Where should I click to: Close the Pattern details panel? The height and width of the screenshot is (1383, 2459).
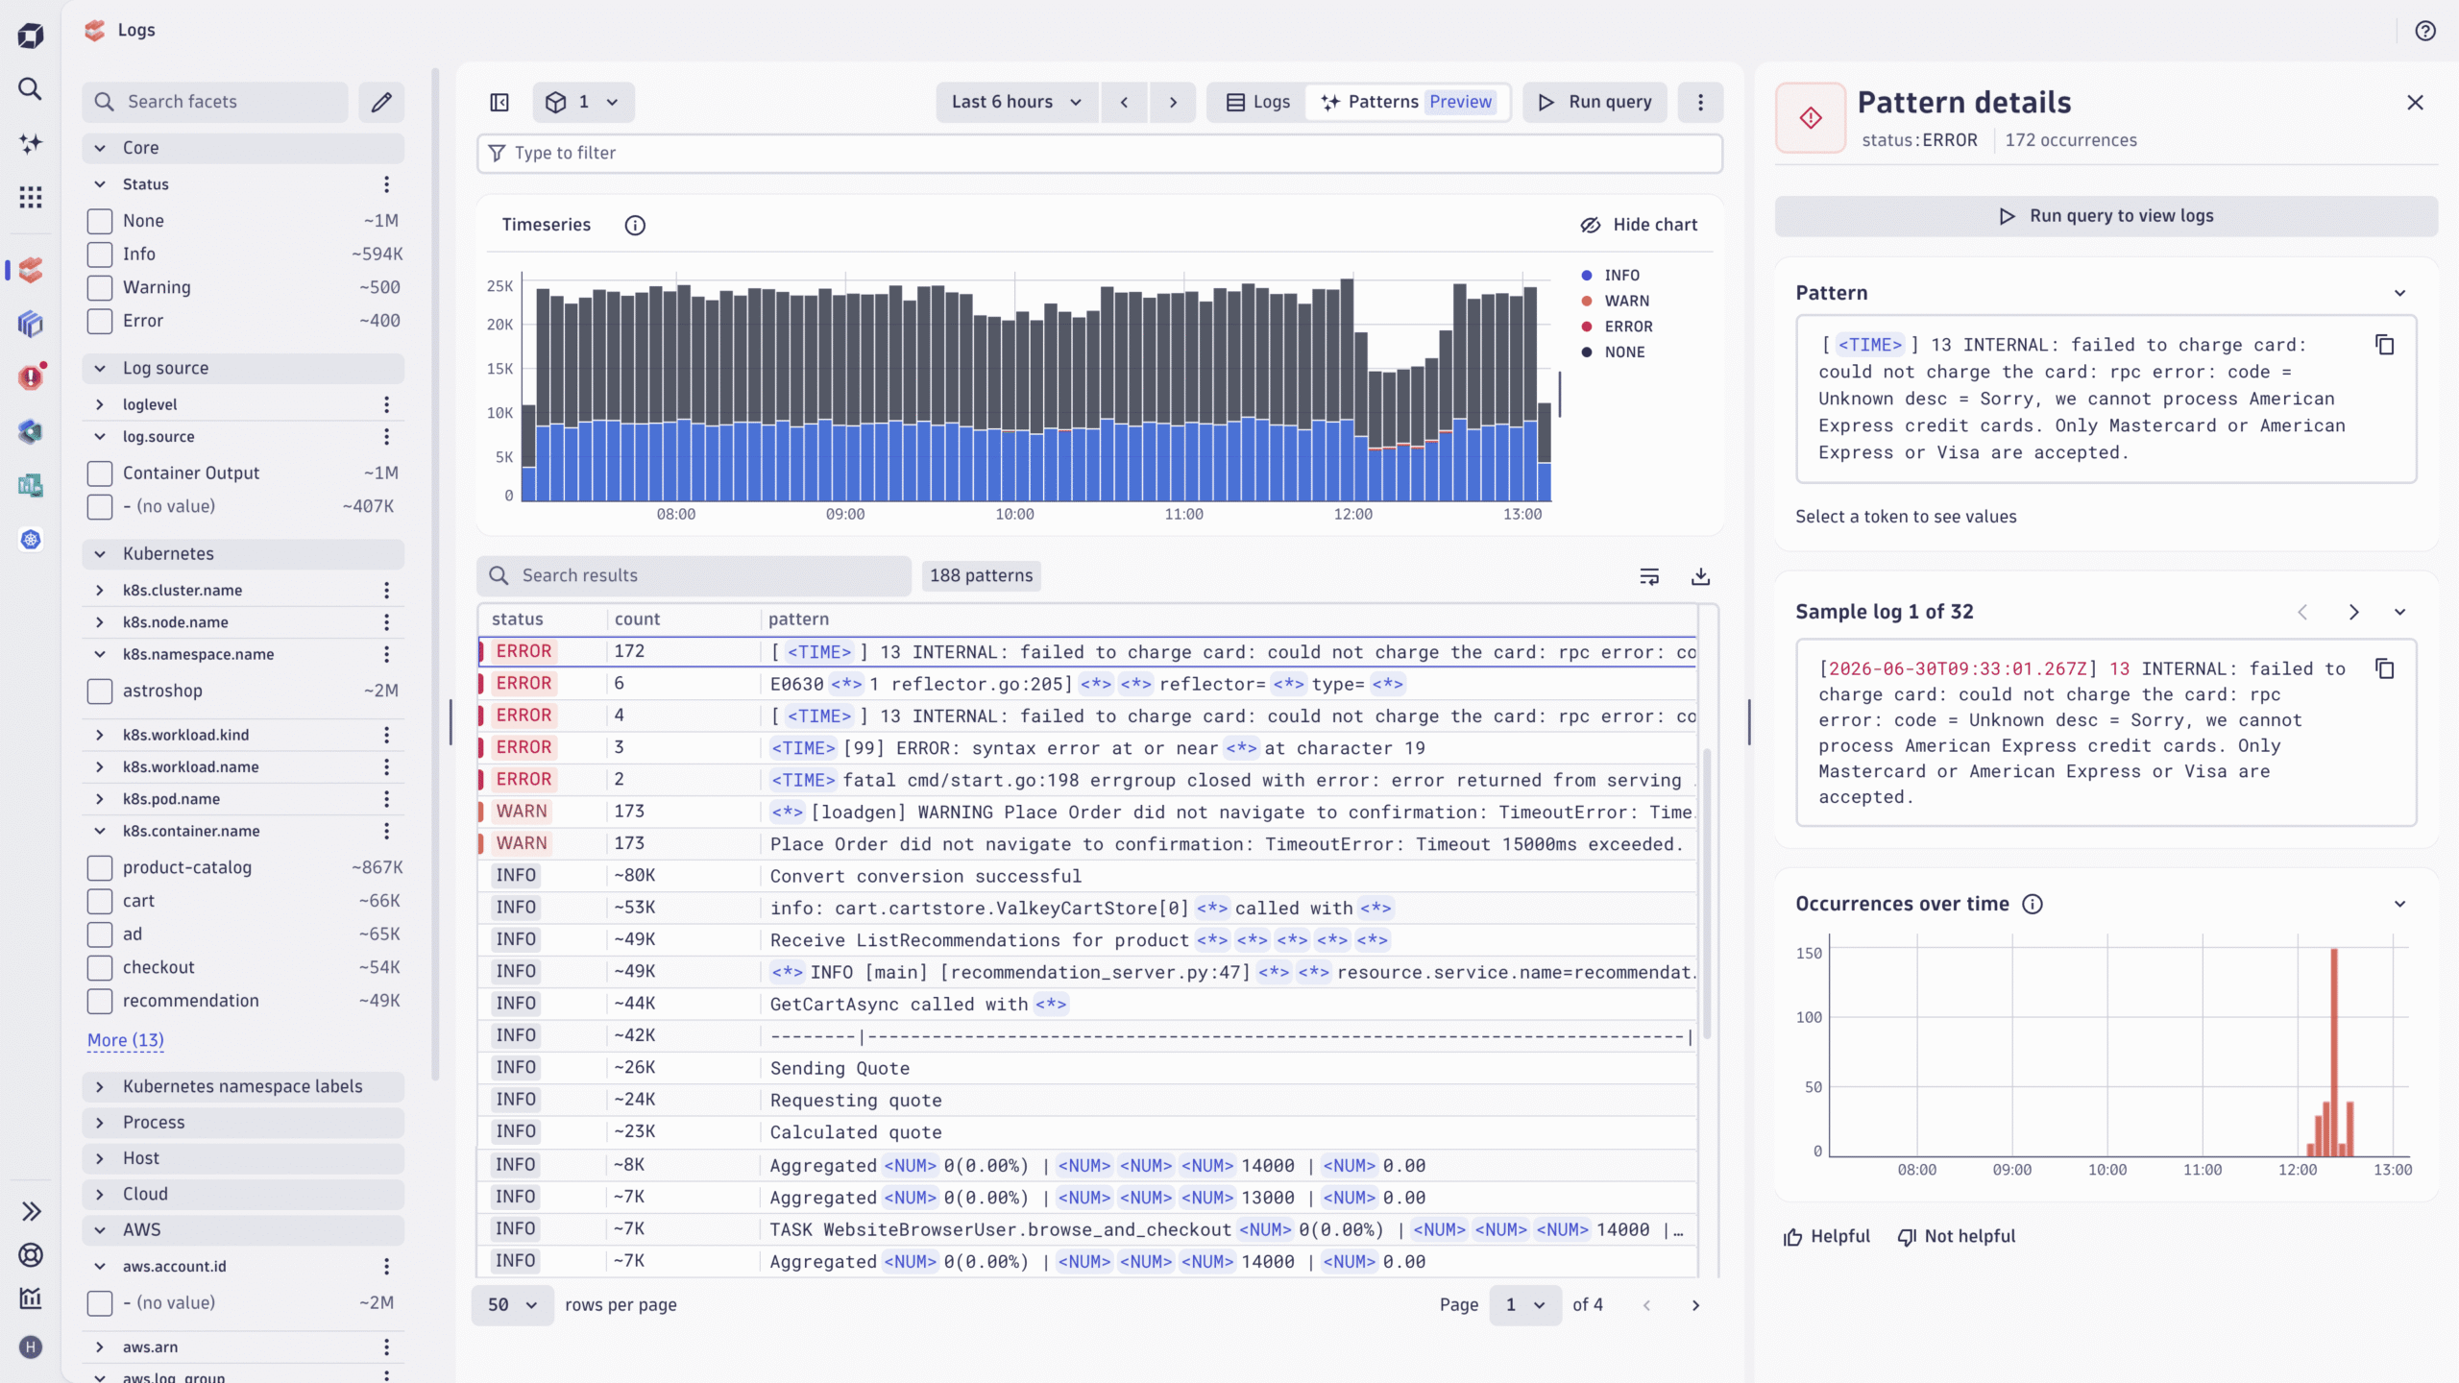click(2415, 103)
